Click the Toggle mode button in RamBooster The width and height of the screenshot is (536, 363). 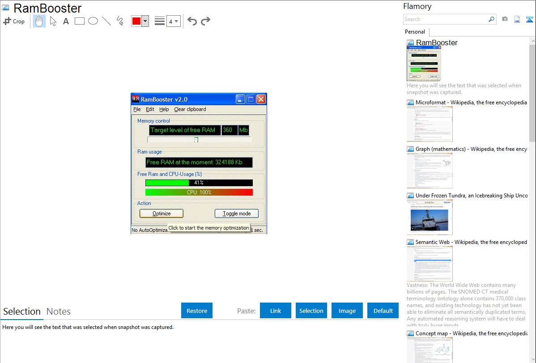coord(237,214)
